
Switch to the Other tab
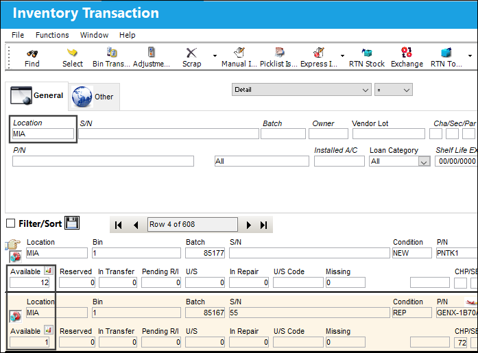pos(94,97)
